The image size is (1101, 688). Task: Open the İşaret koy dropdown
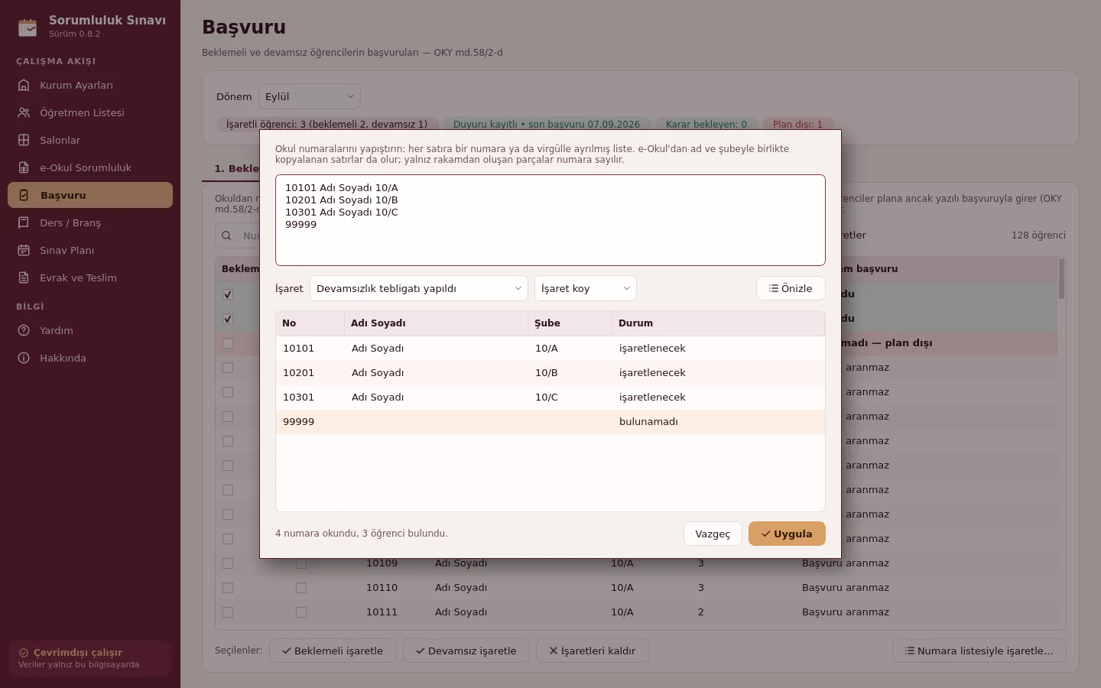tap(586, 288)
